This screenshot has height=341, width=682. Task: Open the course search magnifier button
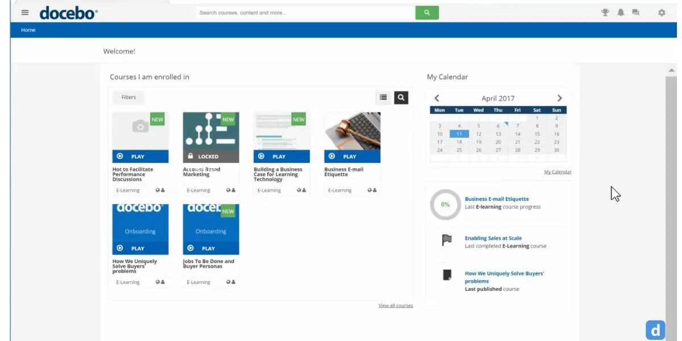(401, 98)
